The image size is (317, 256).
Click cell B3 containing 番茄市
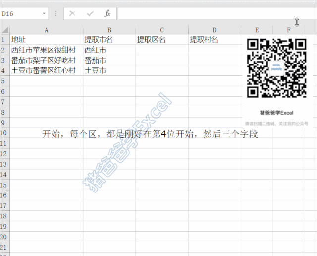point(109,60)
